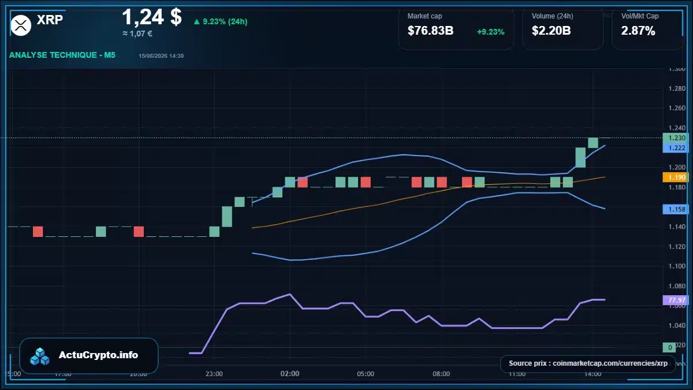Click the Market cap label
Image resolution: width=693 pixels, height=390 pixels.
click(424, 16)
